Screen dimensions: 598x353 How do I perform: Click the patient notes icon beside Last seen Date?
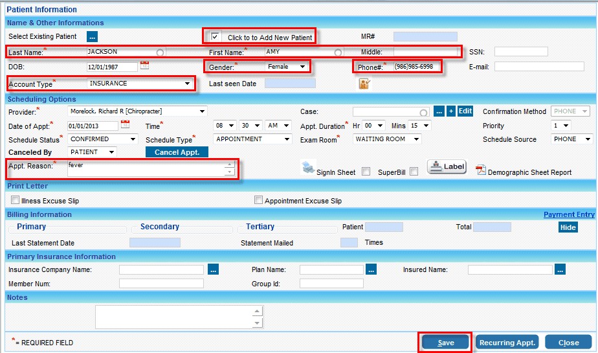tap(364, 84)
